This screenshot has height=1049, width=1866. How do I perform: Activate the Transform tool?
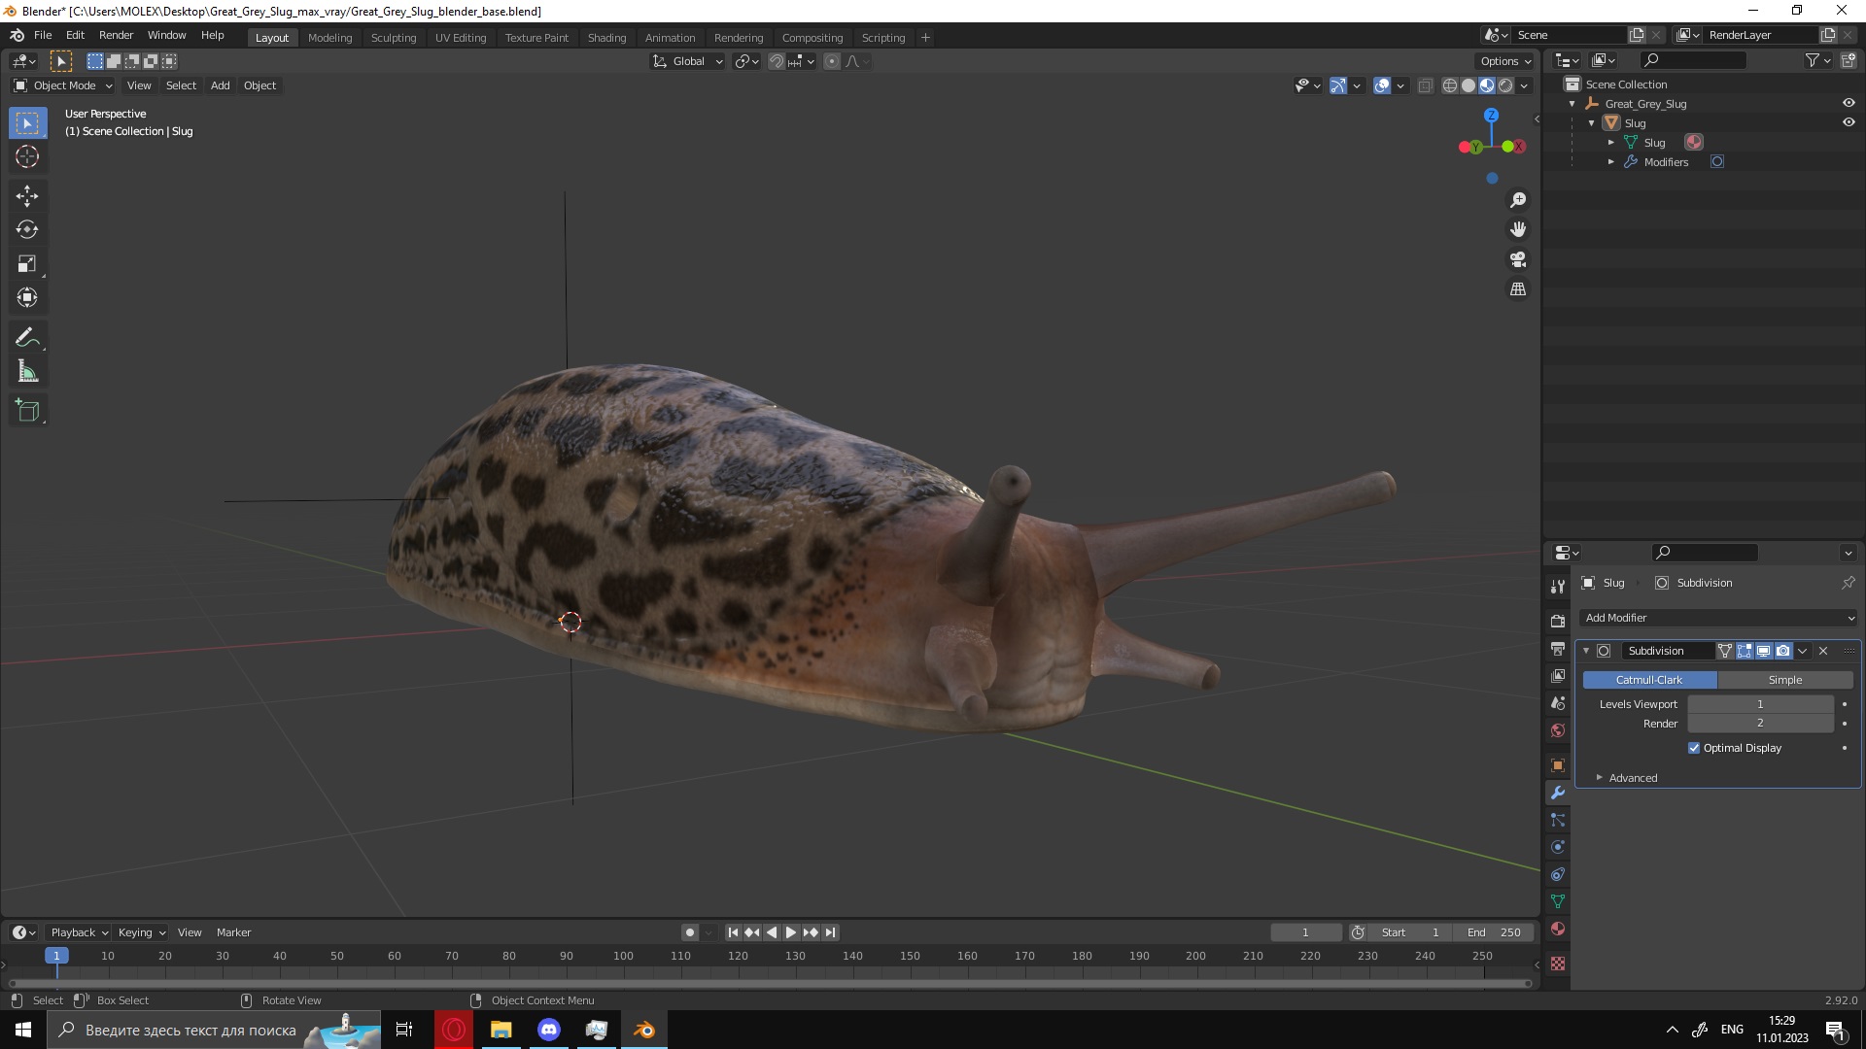click(x=27, y=297)
